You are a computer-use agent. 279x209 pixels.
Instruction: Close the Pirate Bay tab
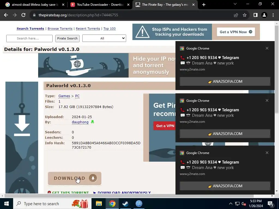[193, 5]
